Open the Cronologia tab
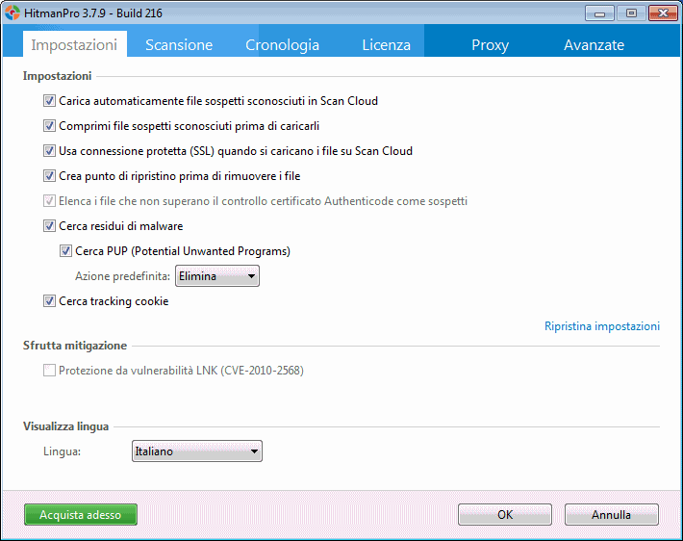 point(282,44)
